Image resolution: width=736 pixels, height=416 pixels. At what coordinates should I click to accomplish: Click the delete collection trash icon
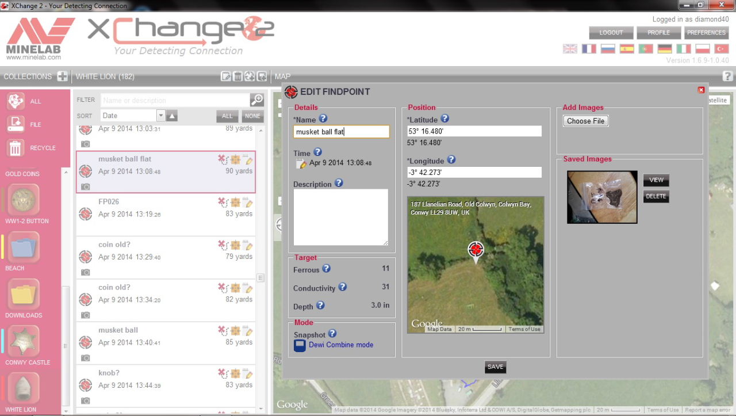237,77
